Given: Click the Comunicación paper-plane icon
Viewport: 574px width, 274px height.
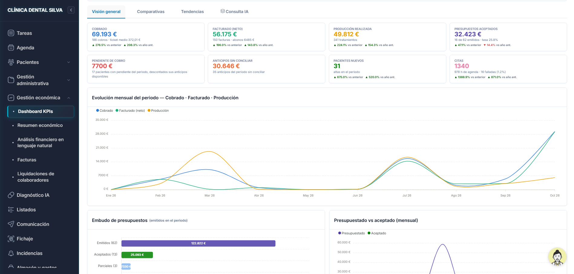Looking at the screenshot, I should (x=11, y=224).
